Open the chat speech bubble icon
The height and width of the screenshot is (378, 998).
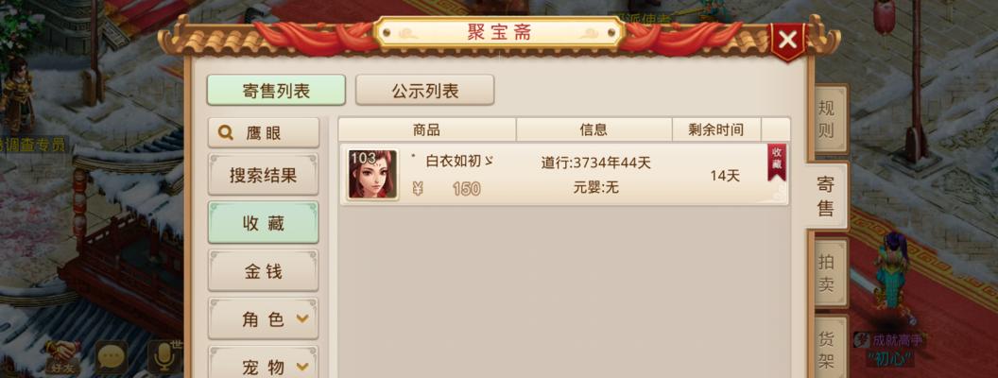pos(112,357)
